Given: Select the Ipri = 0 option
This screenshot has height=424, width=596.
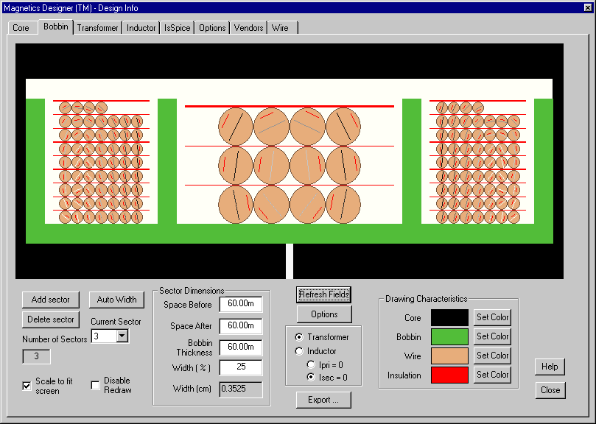Looking at the screenshot, I should [x=312, y=363].
